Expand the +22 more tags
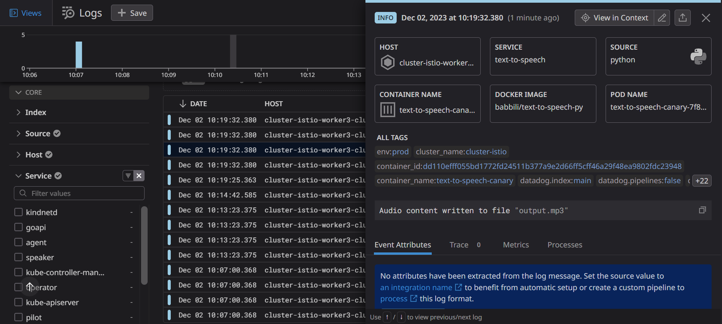Image resolution: width=722 pixels, height=324 pixels. (702, 181)
